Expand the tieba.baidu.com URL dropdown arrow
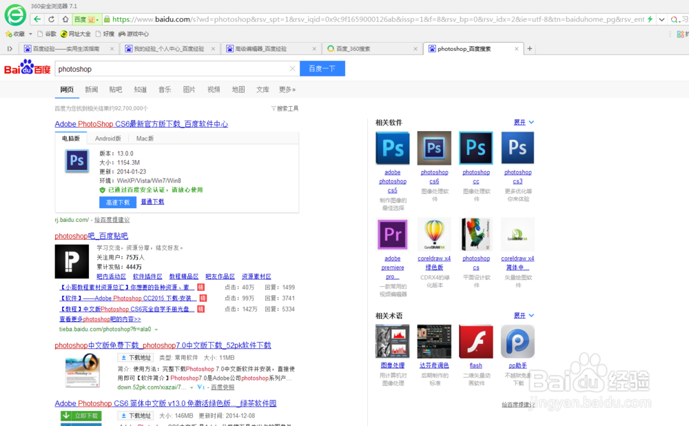The height and width of the screenshot is (426, 689). tap(156, 329)
